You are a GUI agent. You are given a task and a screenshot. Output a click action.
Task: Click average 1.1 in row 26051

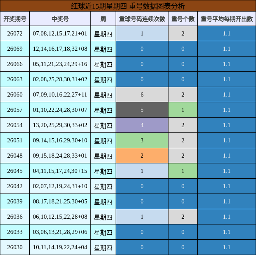coord(227,140)
